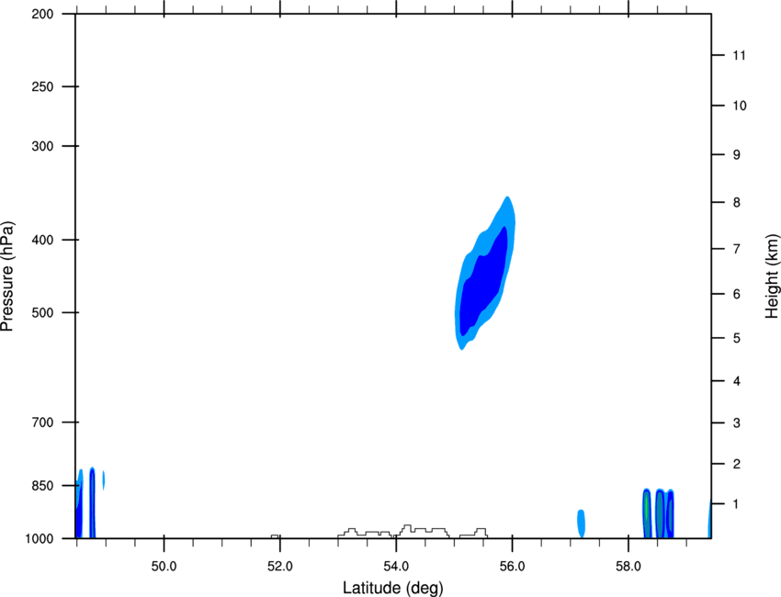Click the 7 km height label

click(737, 249)
